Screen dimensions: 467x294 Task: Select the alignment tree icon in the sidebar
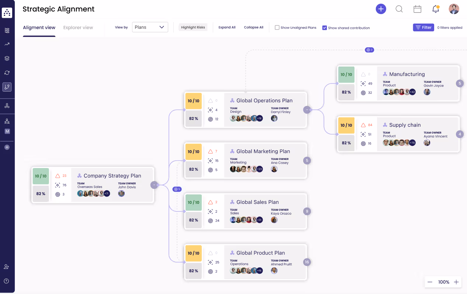click(x=7, y=87)
